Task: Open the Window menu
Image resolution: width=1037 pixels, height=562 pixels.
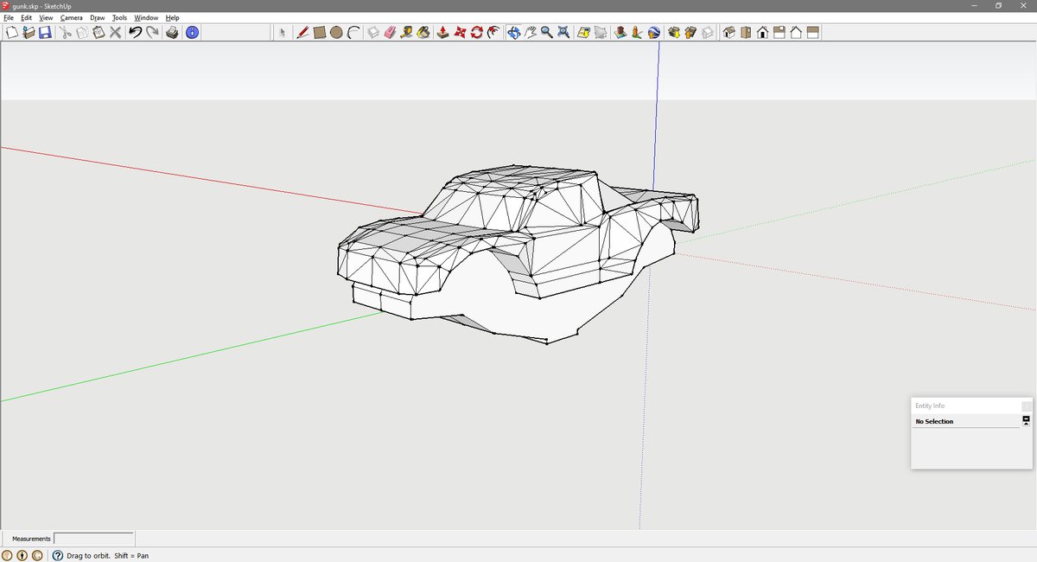Action: 146,17
